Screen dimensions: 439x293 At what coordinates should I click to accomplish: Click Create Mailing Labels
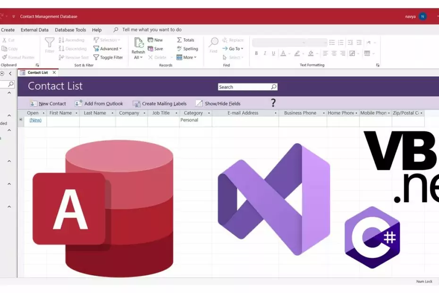click(x=160, y=103)
